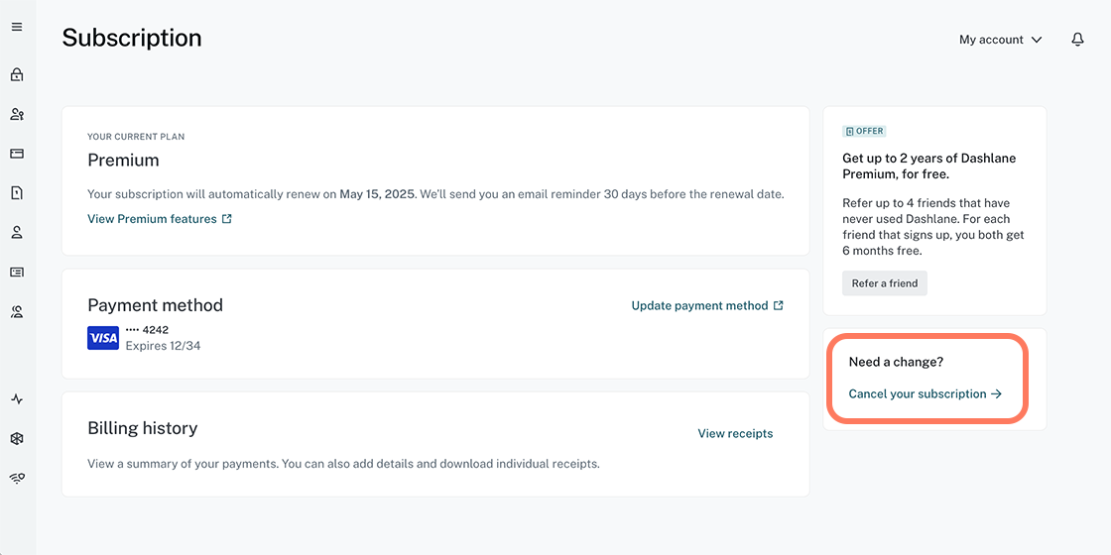Click the arrow after Cancel your subscription
This screenshot has height=555, width=1111.
(x=996, y=393)
